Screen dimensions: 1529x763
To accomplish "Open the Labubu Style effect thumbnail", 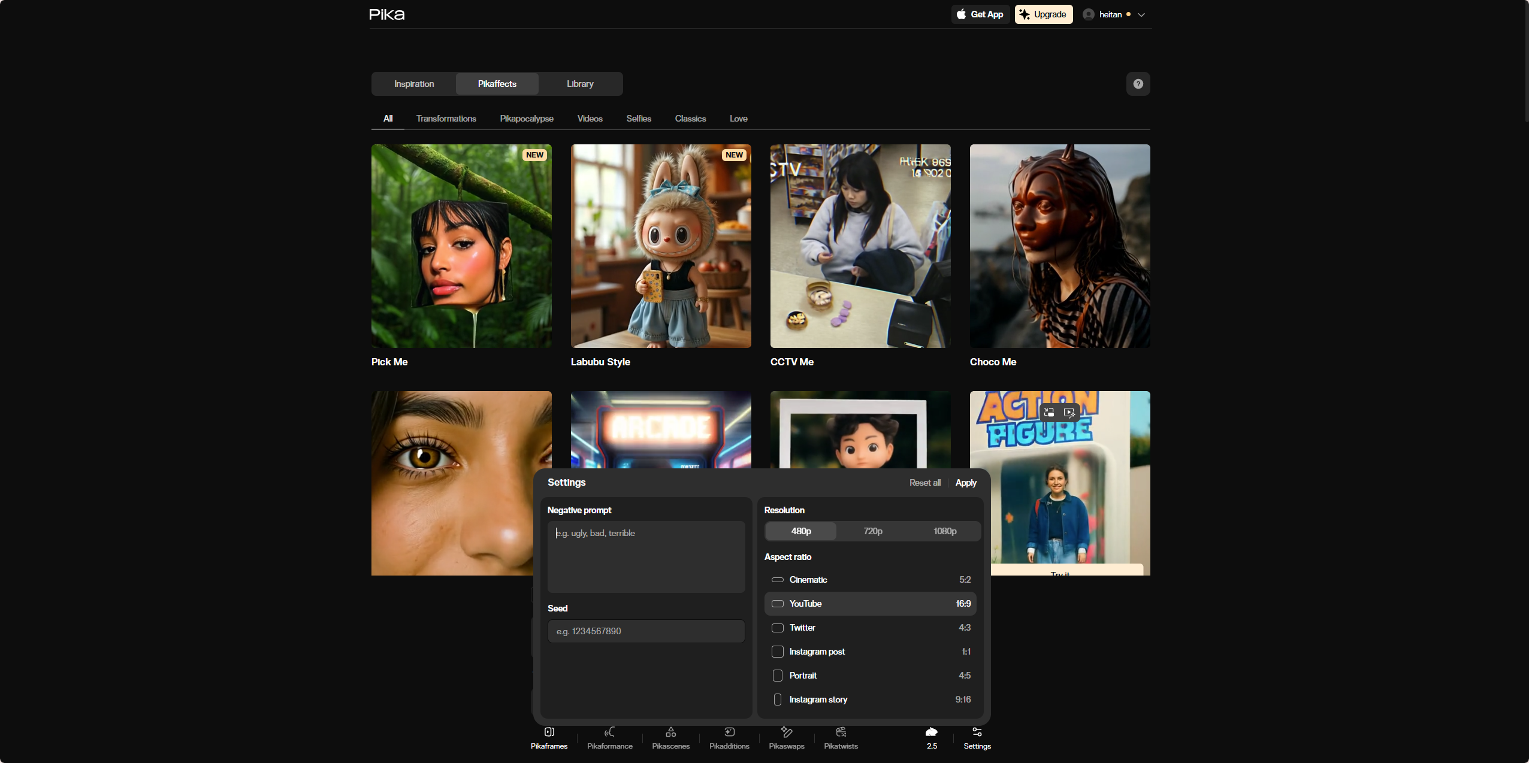I will tap(660, 246).
